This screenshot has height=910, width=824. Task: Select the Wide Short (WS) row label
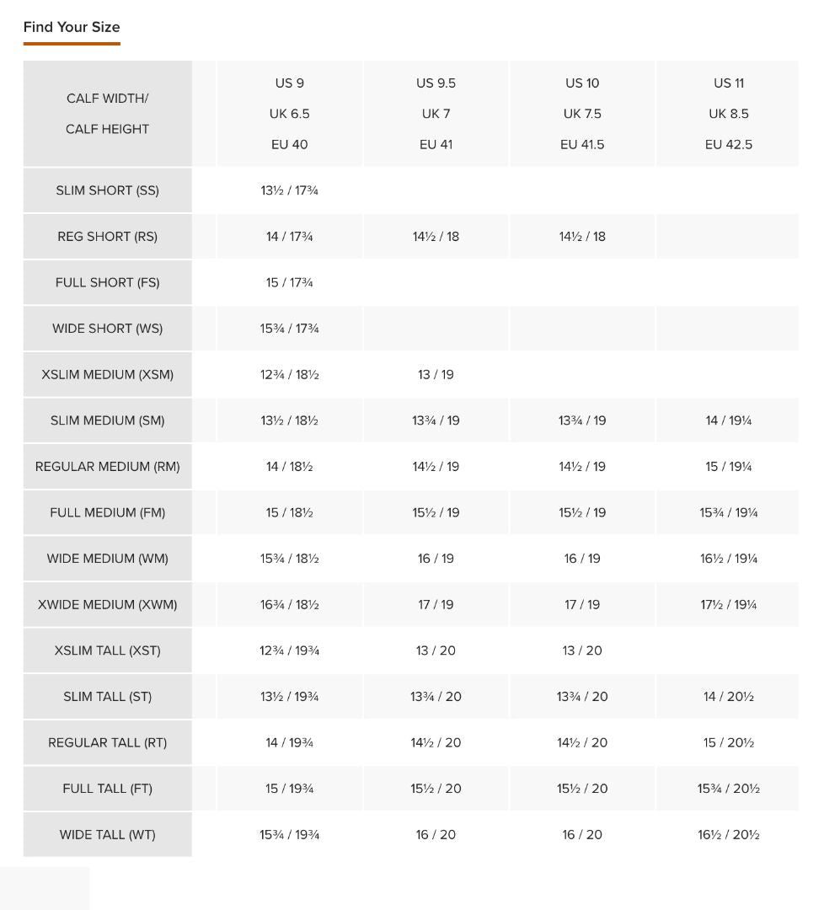point(107,329)
